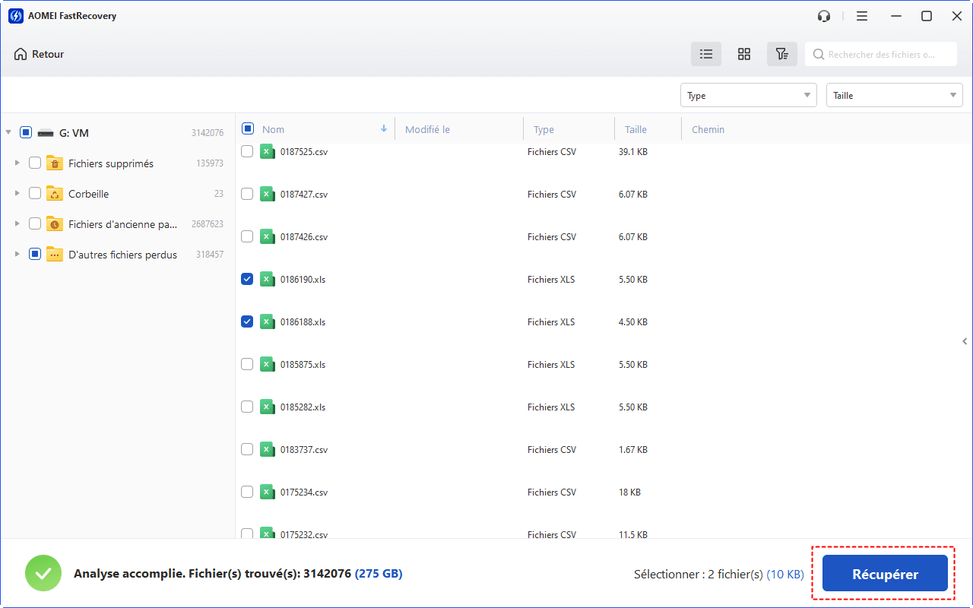Go back with Retour button
Screen dimensions: 973x608
tap(40, 54)
